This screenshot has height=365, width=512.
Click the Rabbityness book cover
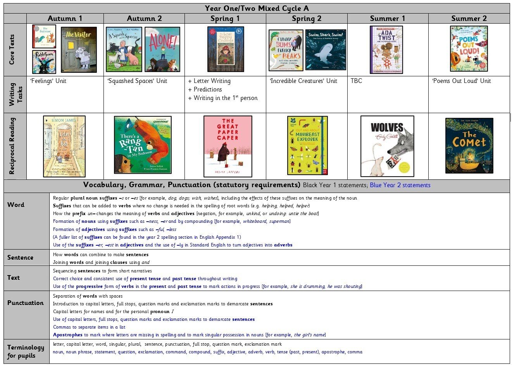pyautogui.click(x=44, y=62)
